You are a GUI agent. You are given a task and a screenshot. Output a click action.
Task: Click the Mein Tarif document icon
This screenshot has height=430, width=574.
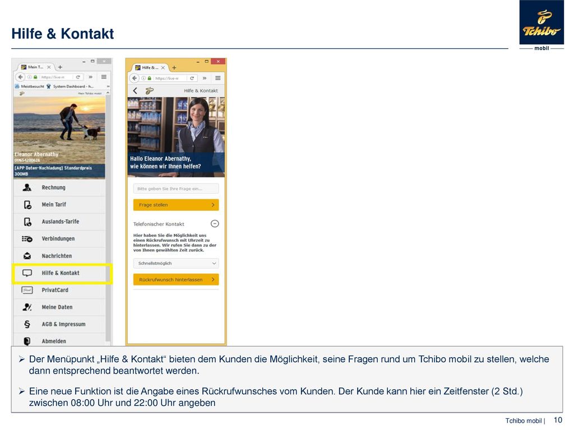[27, 205]
